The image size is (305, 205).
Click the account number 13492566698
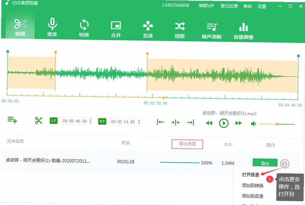(x=175, y=5)
